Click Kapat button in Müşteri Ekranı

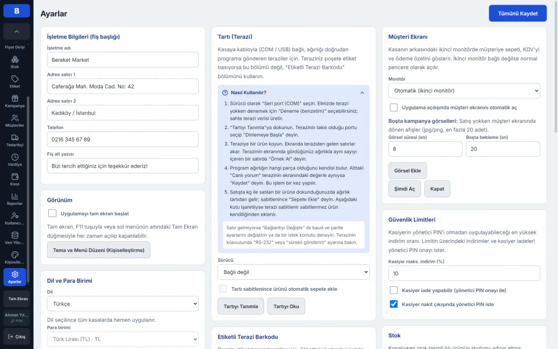tap(437, 188)
